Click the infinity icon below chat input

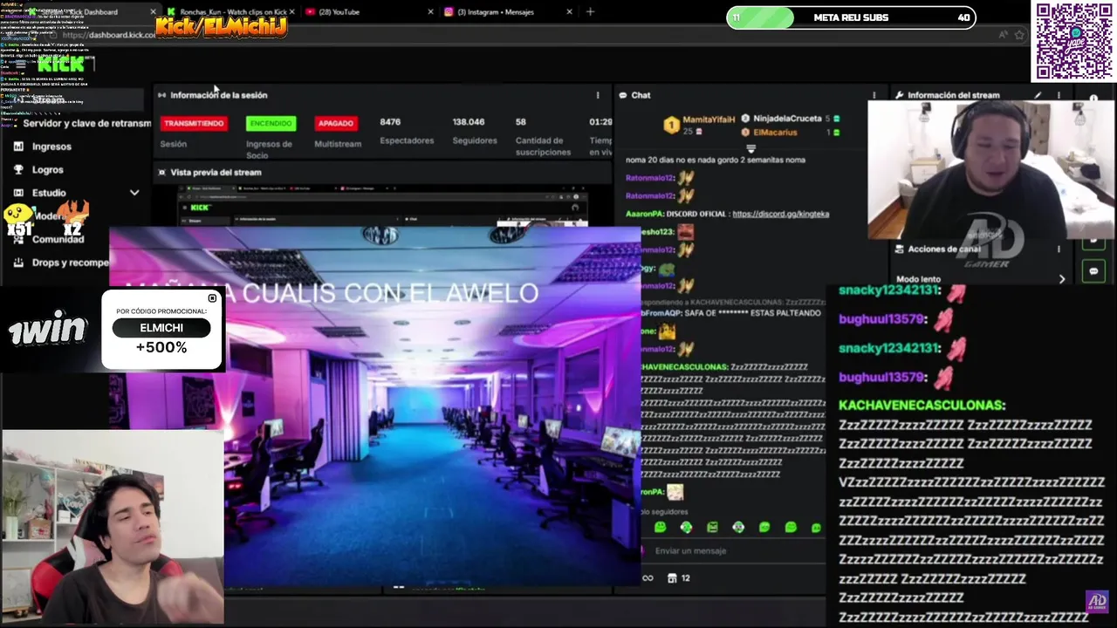(648, 578)
